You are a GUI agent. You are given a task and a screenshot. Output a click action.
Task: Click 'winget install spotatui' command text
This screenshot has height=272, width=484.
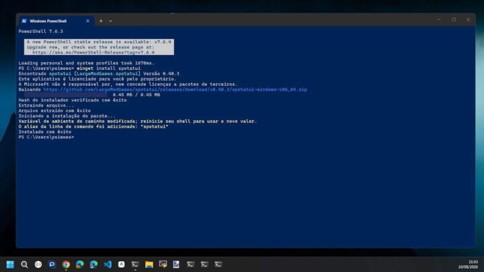(108, 68)
